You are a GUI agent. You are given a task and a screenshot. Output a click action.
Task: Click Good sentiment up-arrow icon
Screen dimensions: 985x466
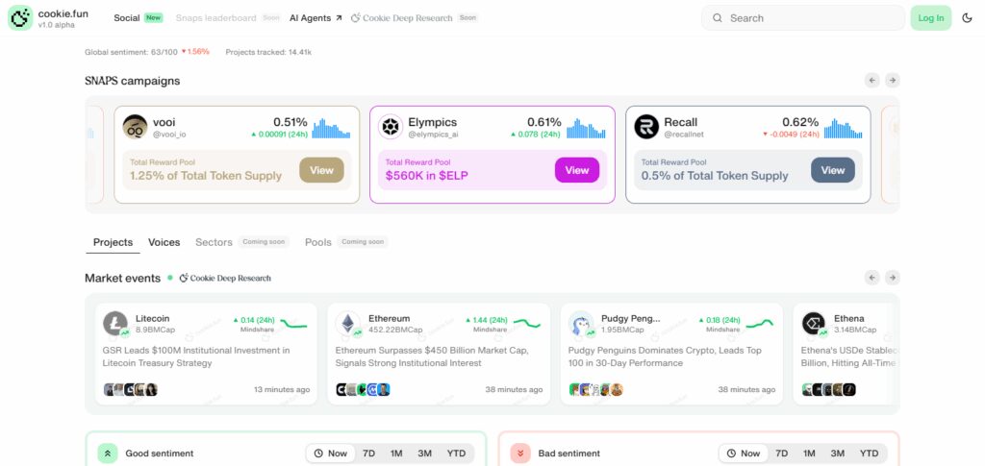point(108,454)
